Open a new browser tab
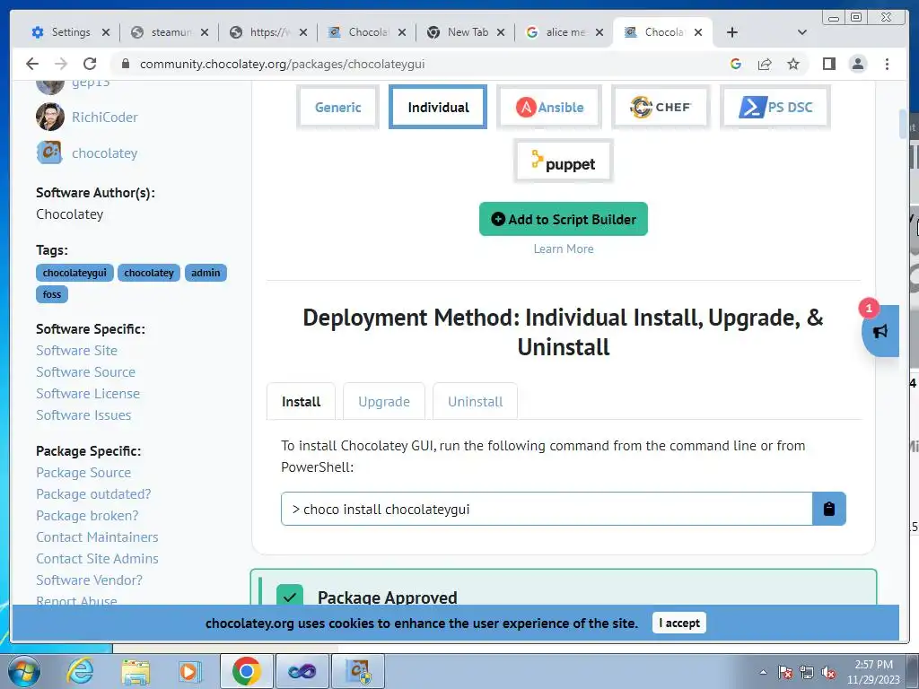The image size is (919, 689). pos(732,32)
